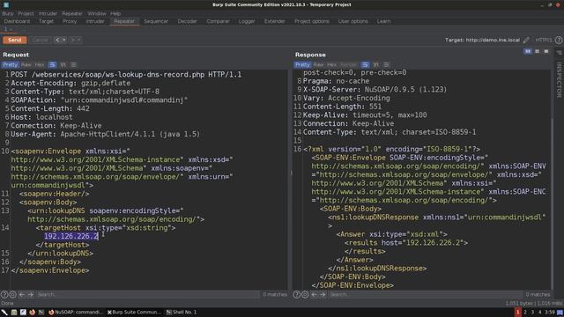Select Render view in Response panel
564x317 pixels.
point(348,64)
